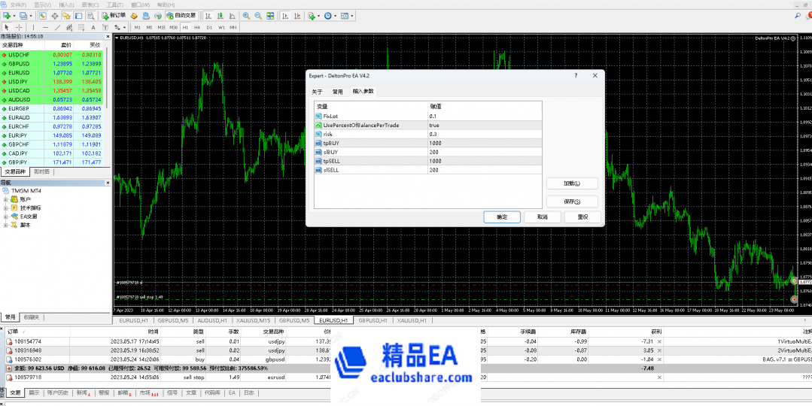Expand the 账户 (Accounts) tree node

click(6, 199)
